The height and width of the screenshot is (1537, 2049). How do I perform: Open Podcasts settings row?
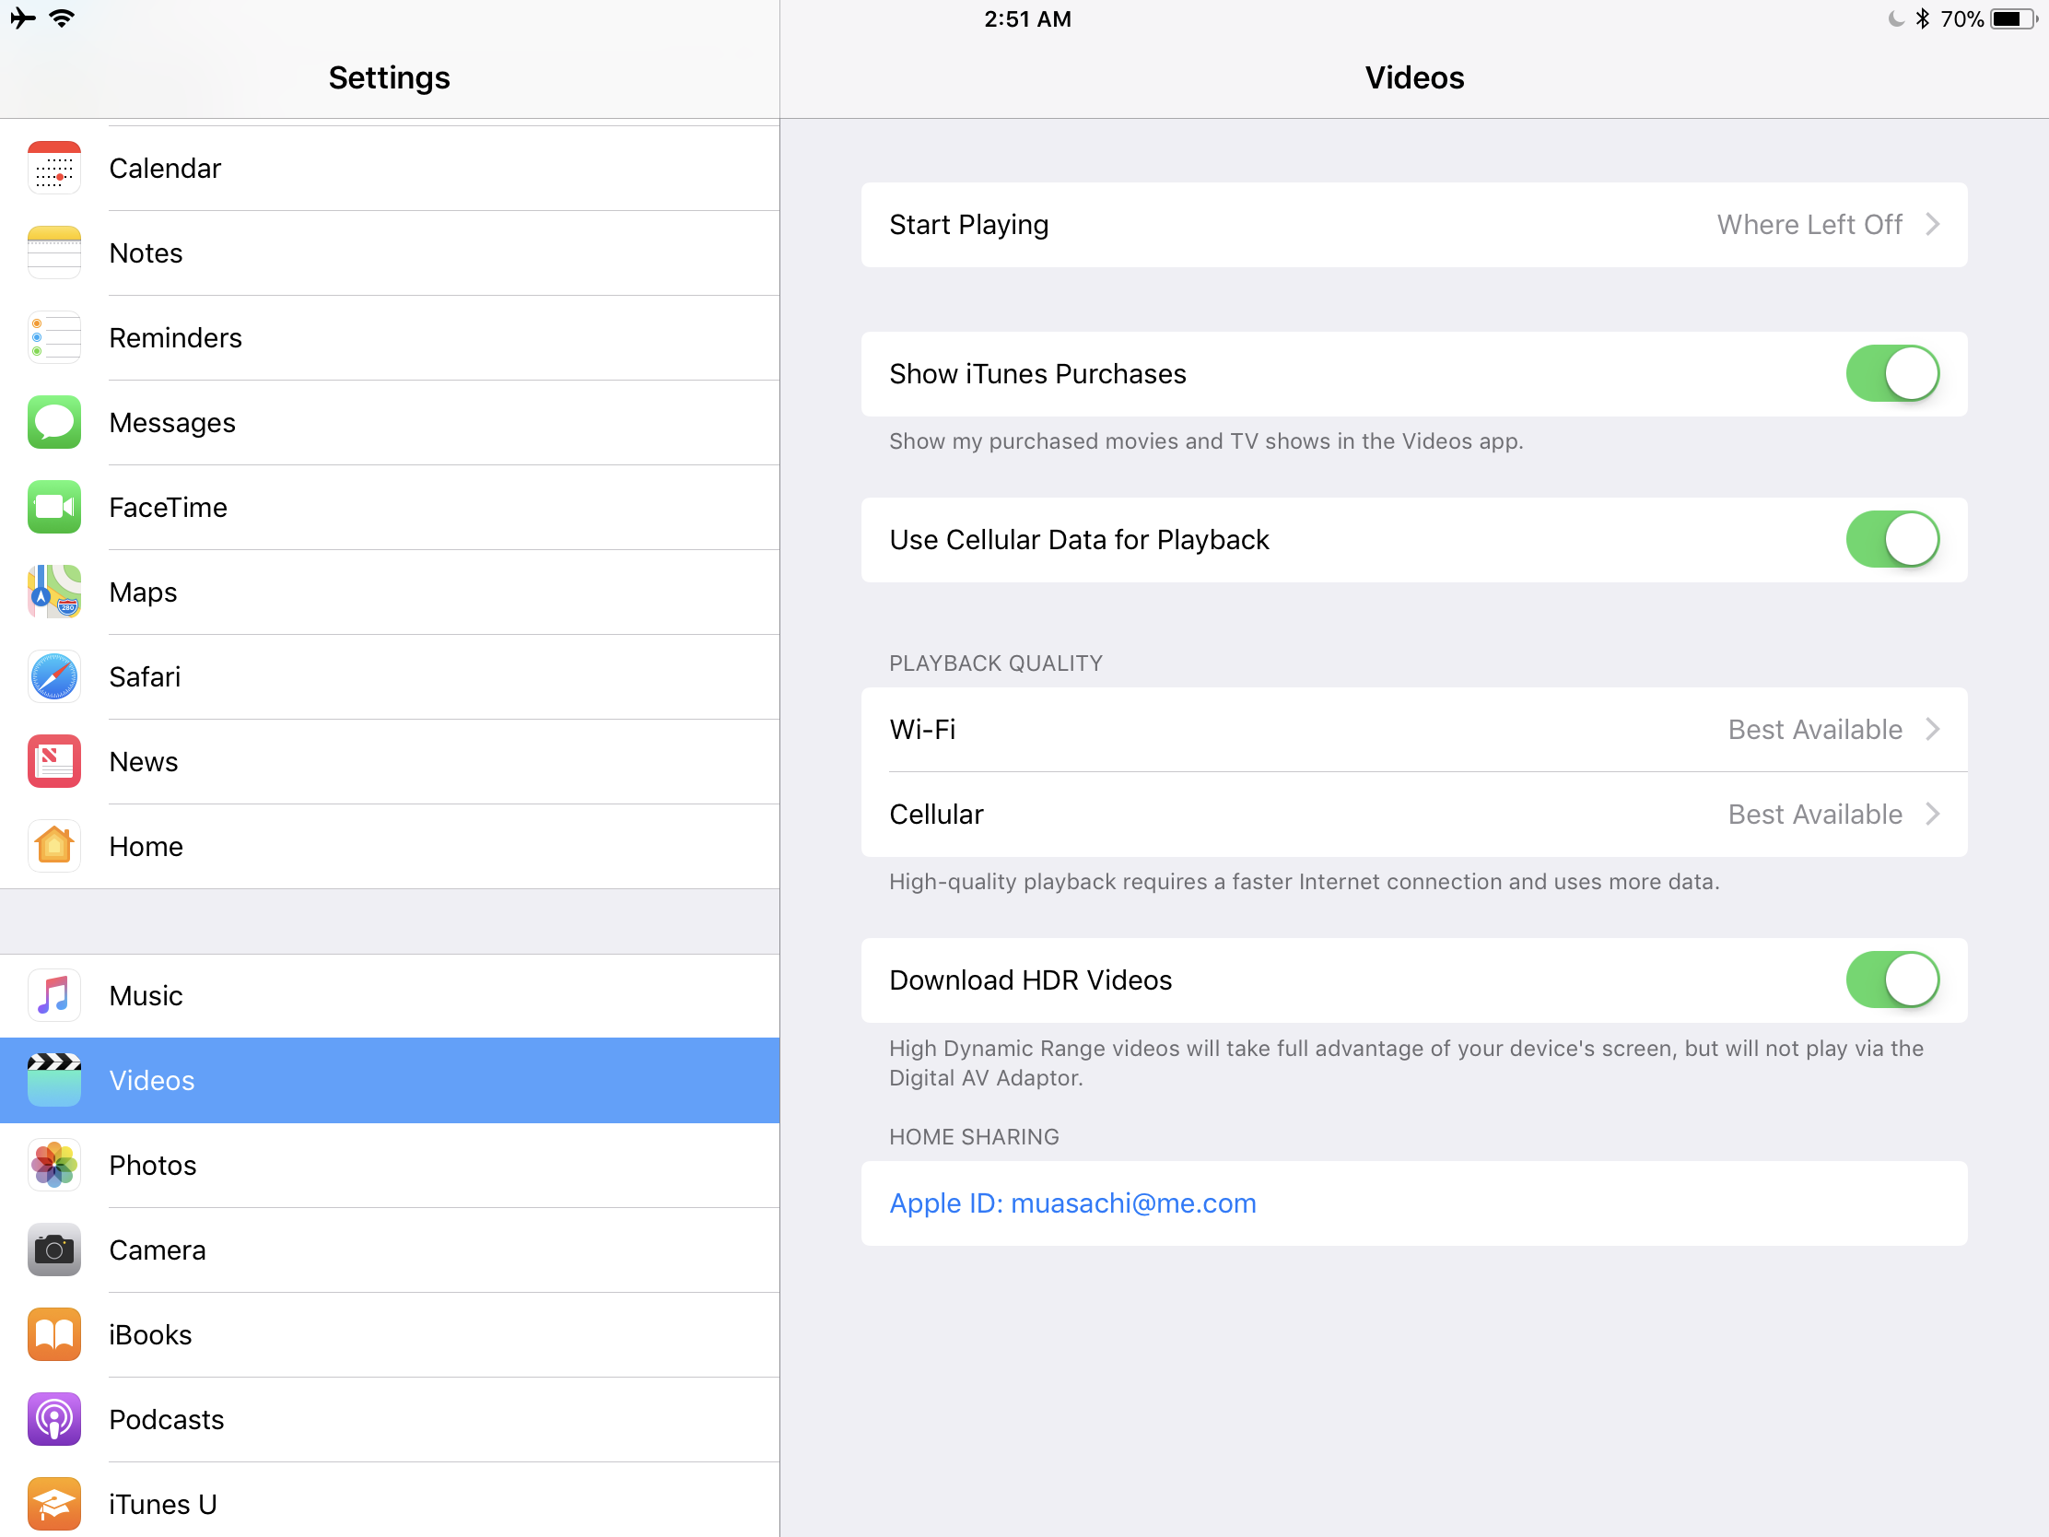tap(389, 1419)
